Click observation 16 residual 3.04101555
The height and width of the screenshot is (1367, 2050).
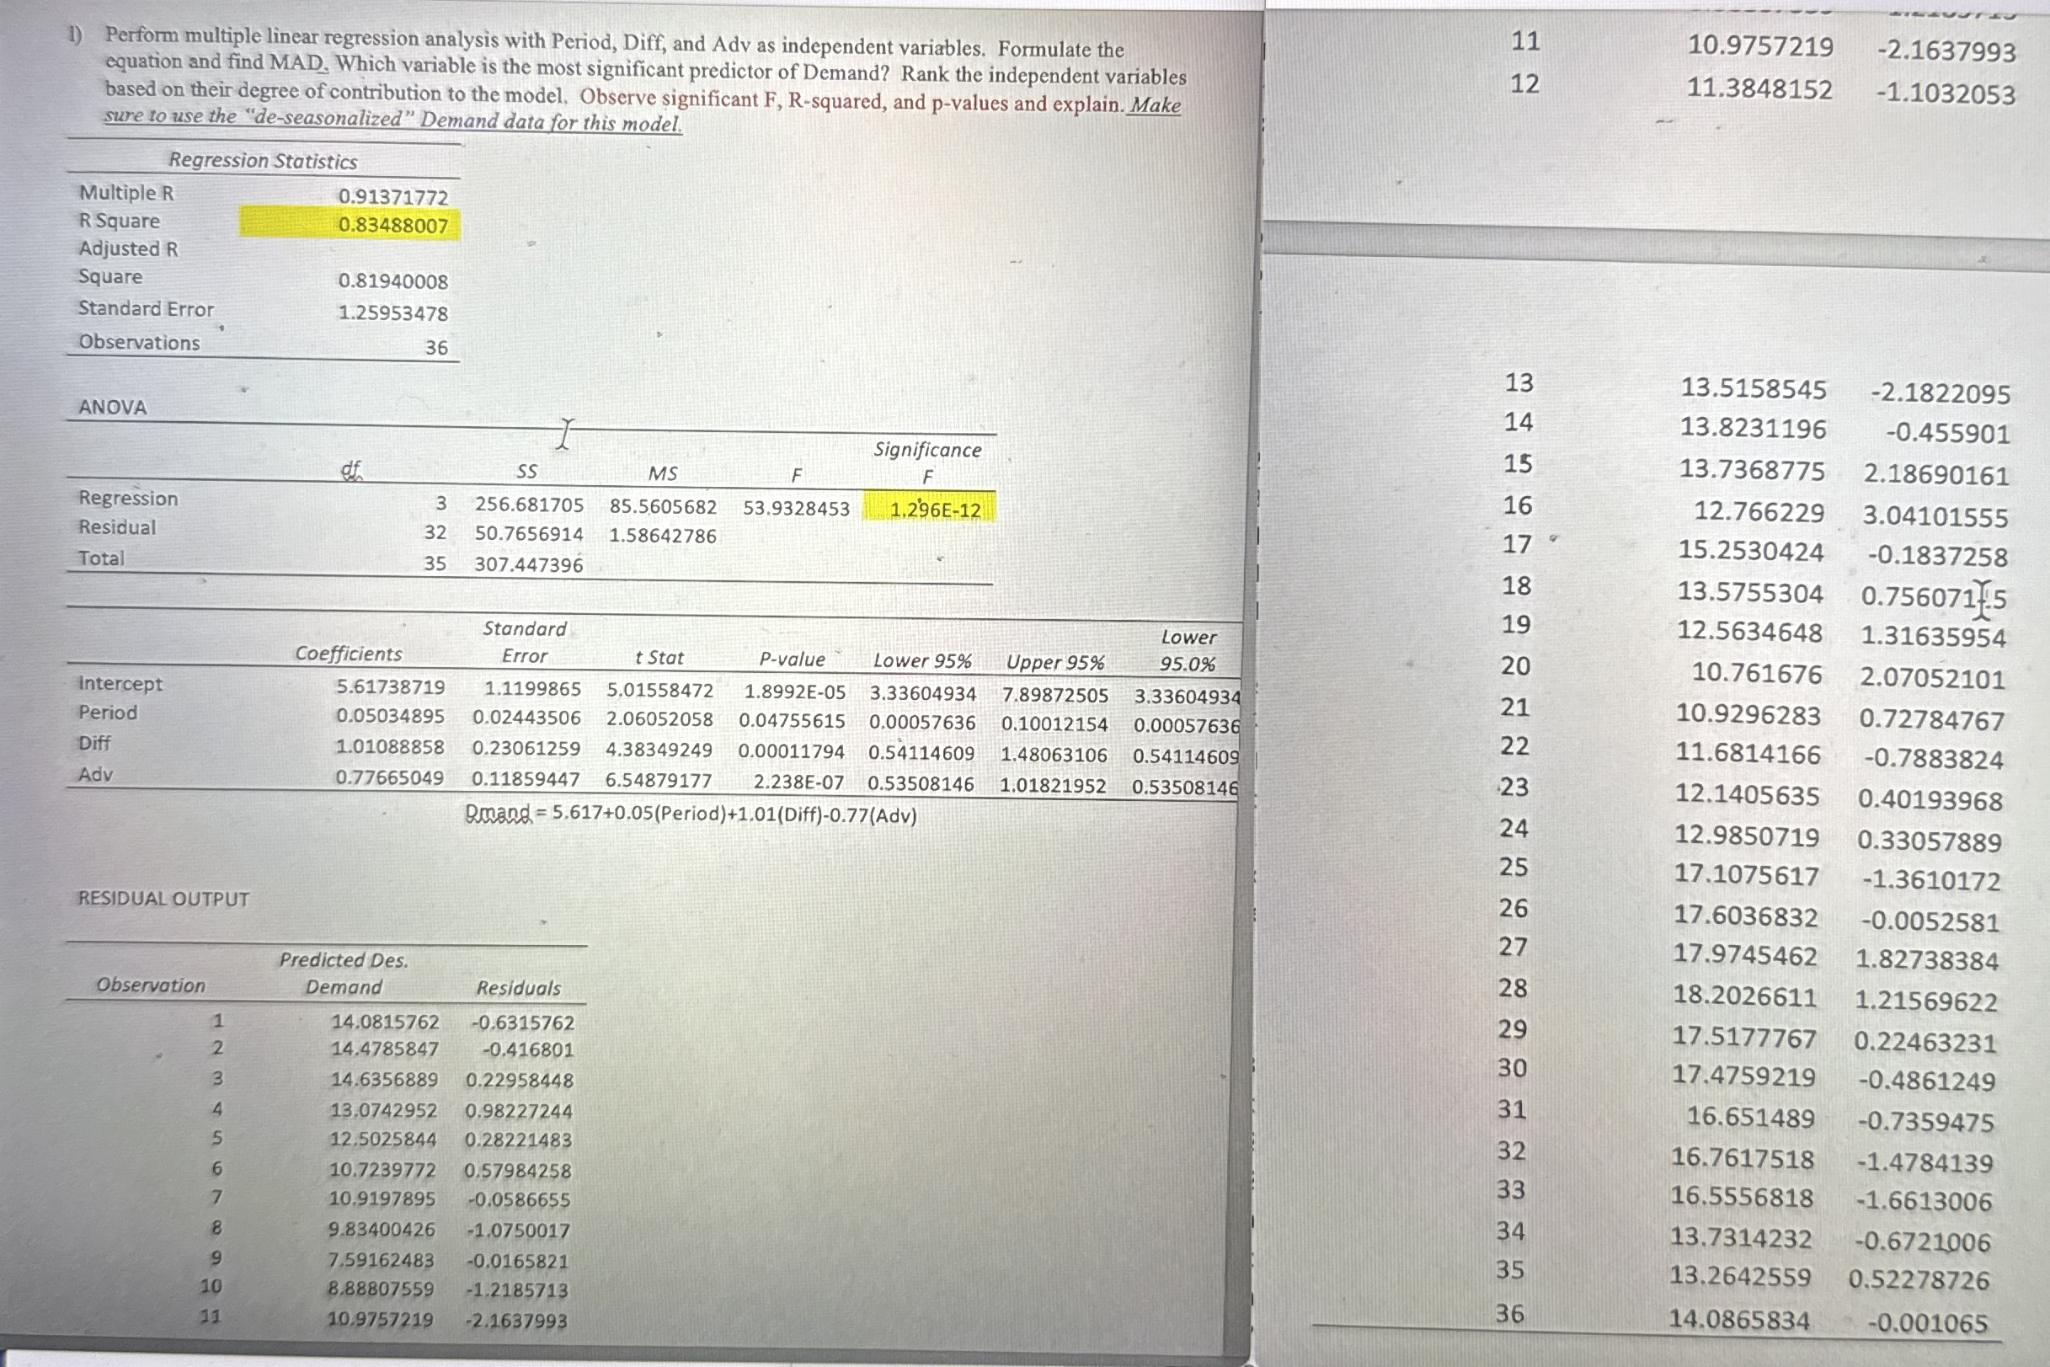pyautogui.click(x=1934, y=516)
